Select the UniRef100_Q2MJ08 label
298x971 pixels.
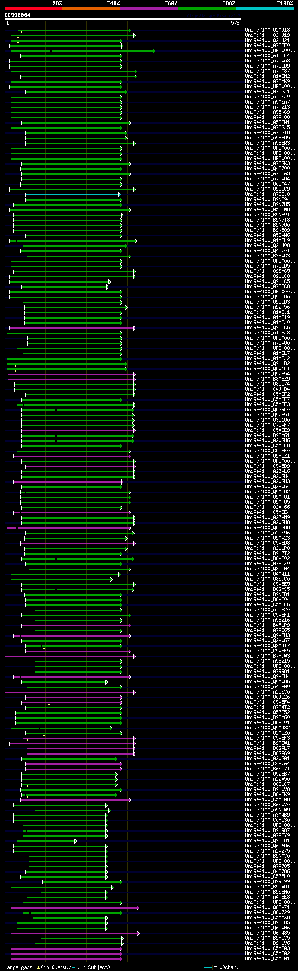tap(267, 246)
